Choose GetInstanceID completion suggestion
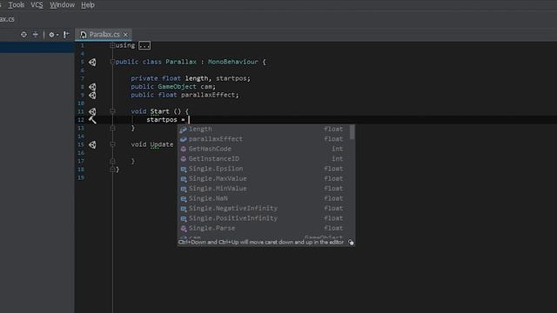 tap(264, 159)
